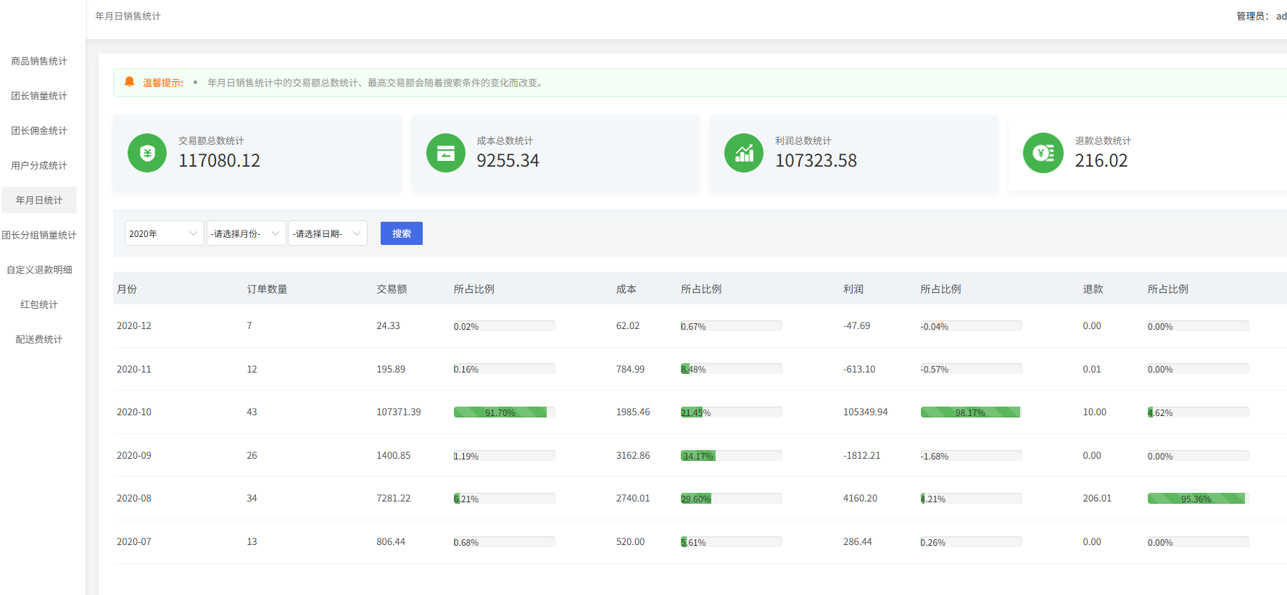This screenshot has width=1287, height=595.
Task: Click the profit total chart icon
Action: click(744, 153)
